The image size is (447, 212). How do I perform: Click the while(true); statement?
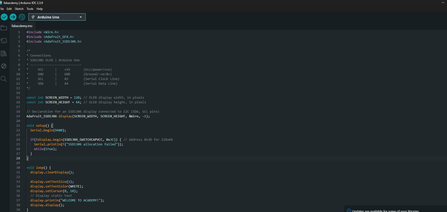45,149
